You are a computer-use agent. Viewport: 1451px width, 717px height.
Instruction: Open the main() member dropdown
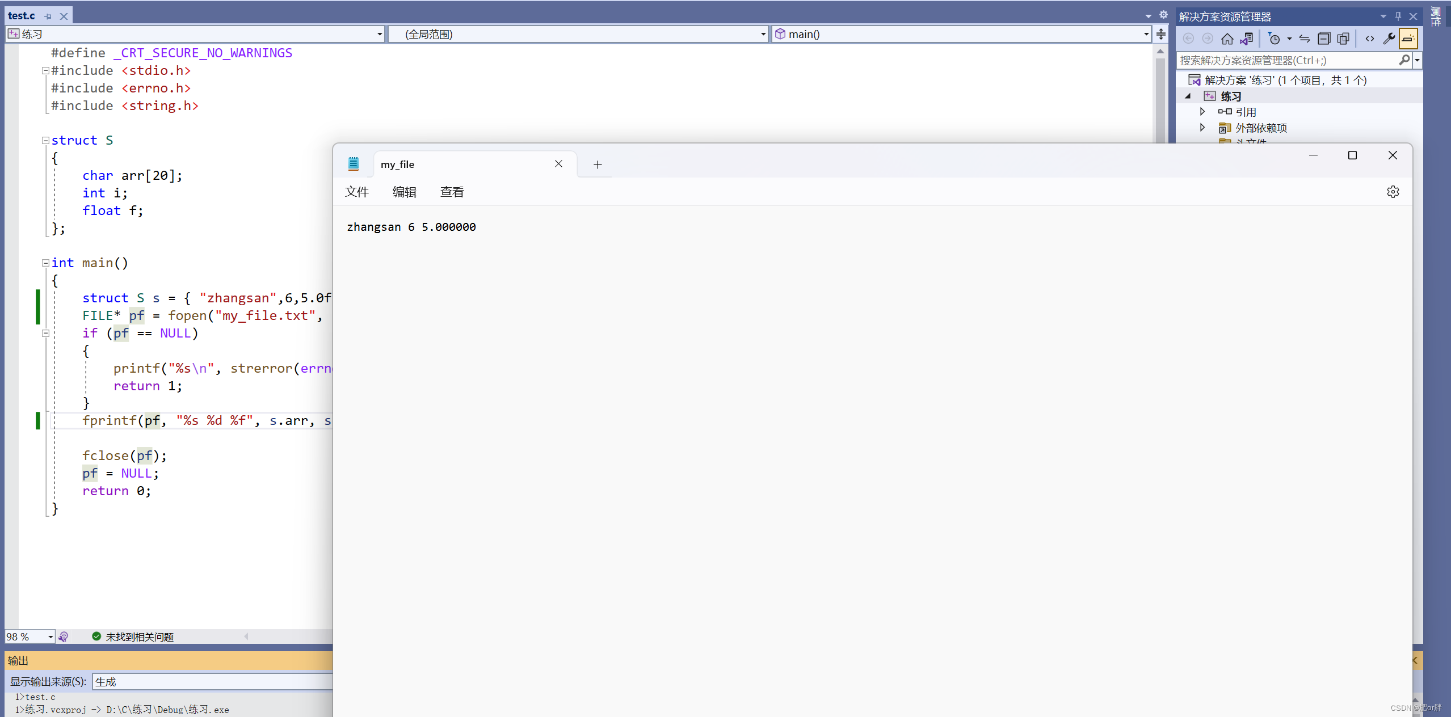point(1146,34)
